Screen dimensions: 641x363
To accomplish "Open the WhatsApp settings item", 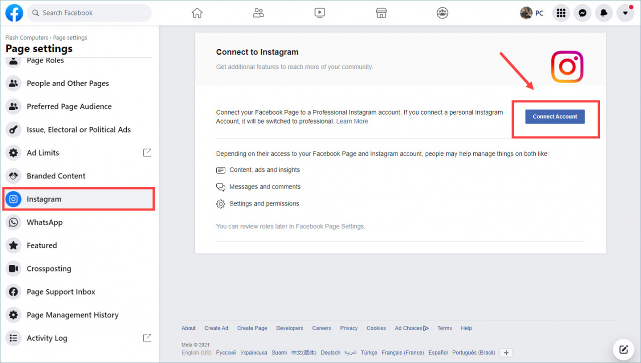I will (79, 222).
